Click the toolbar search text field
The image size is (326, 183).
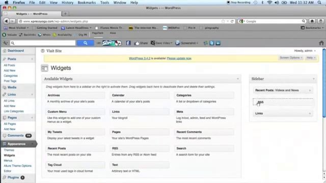point(43,43)
